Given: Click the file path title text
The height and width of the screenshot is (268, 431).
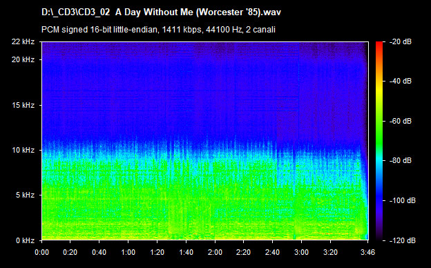Looking at the screenshot, I should [161, 12].
